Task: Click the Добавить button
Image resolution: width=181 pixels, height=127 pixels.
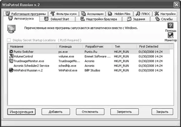Action: pos(56,112)
